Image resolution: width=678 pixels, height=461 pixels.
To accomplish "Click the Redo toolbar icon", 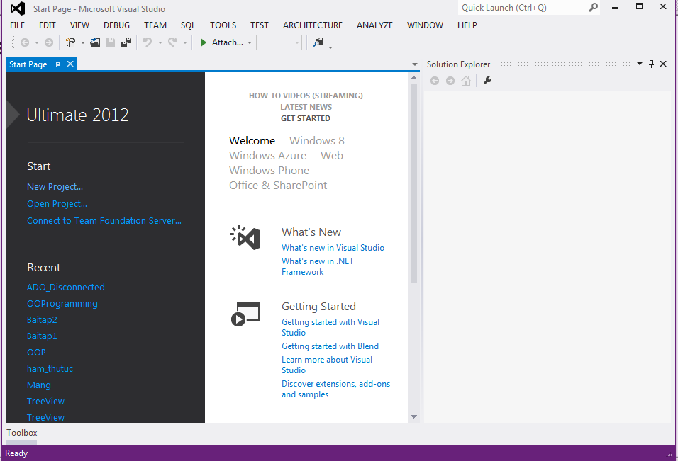I will (172, 42).
